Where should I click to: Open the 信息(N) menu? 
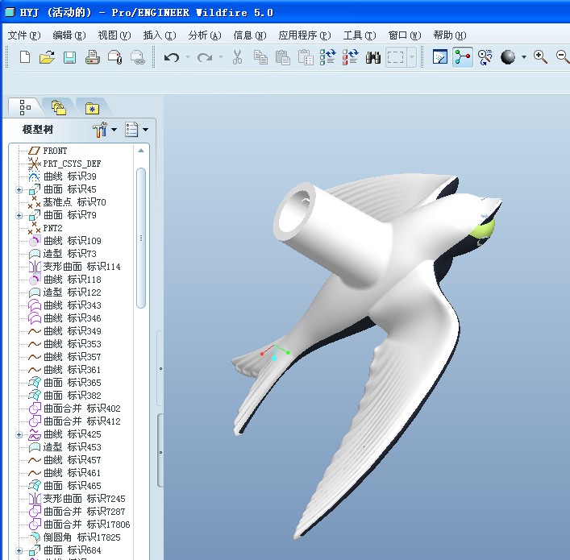(250, 35)
